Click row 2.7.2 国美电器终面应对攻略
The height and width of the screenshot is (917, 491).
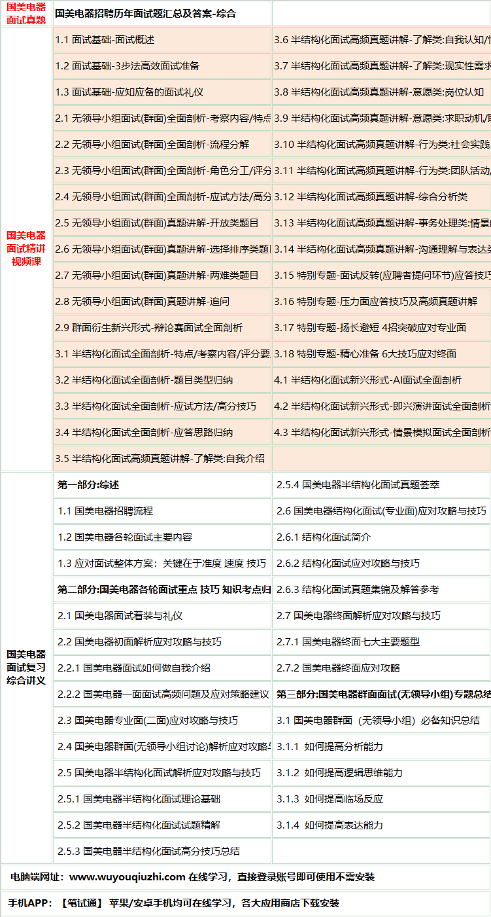(381, 668)
